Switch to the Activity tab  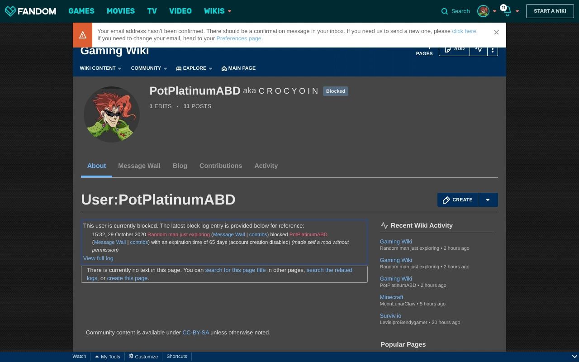tap(266, 166)
